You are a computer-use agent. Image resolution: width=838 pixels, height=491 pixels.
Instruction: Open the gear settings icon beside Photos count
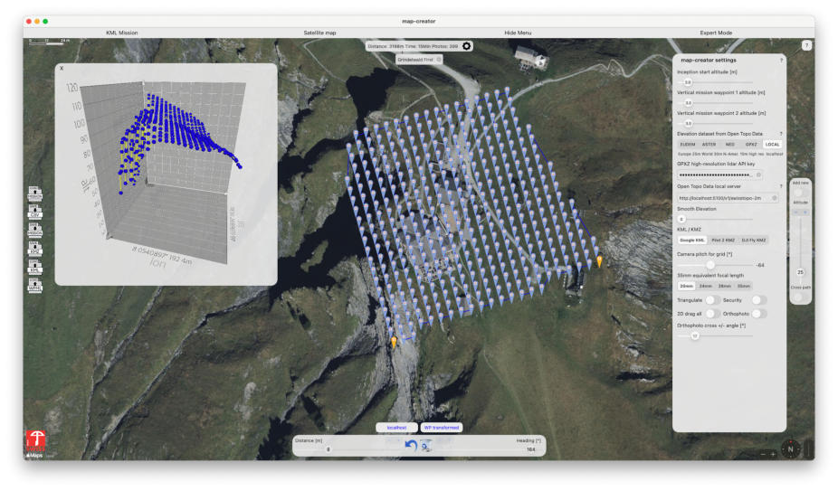pos(467,46)
